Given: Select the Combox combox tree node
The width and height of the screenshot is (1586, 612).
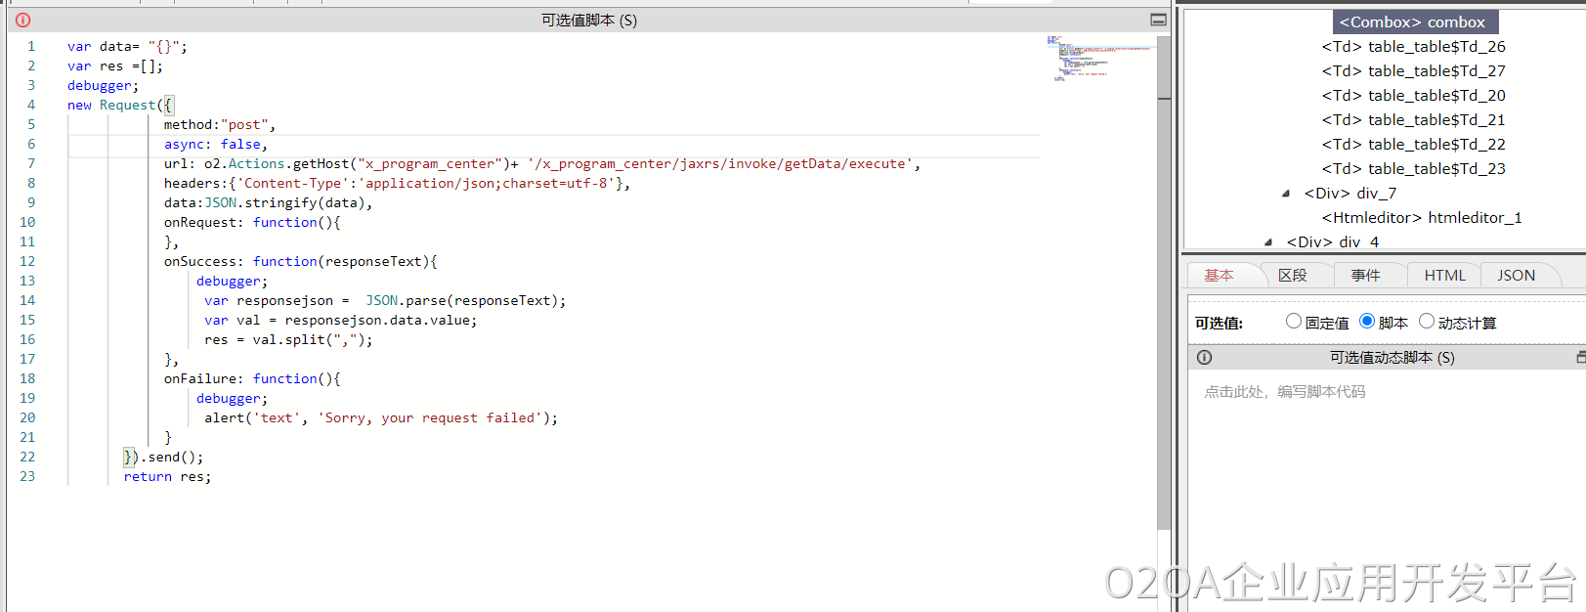Looking at the screenshot, I should point(1412,22).
